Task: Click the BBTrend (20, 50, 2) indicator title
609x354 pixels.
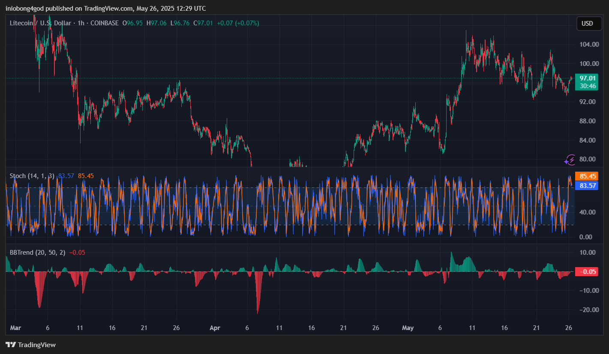Action: pyautogui.click(x=38, y=253)
